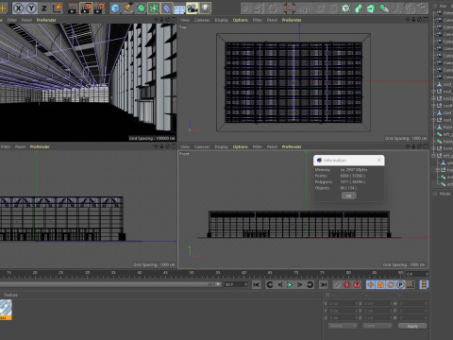
Task: Toggle the Y axis lock
Action: click(31, 8)
